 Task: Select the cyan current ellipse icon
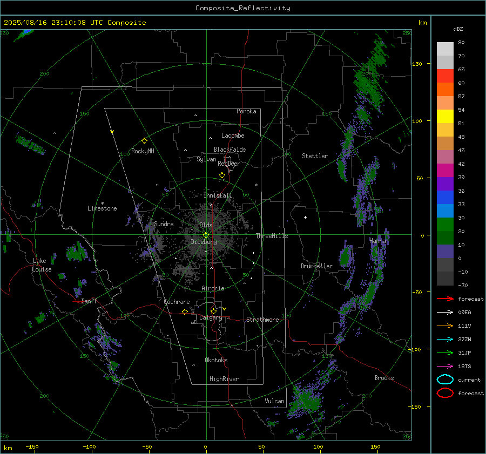(445, 380)
